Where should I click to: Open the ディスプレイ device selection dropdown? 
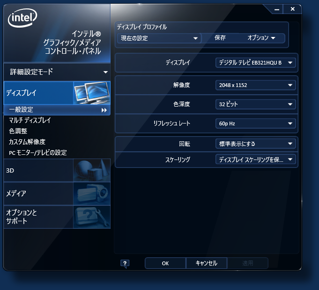point(255,62)
